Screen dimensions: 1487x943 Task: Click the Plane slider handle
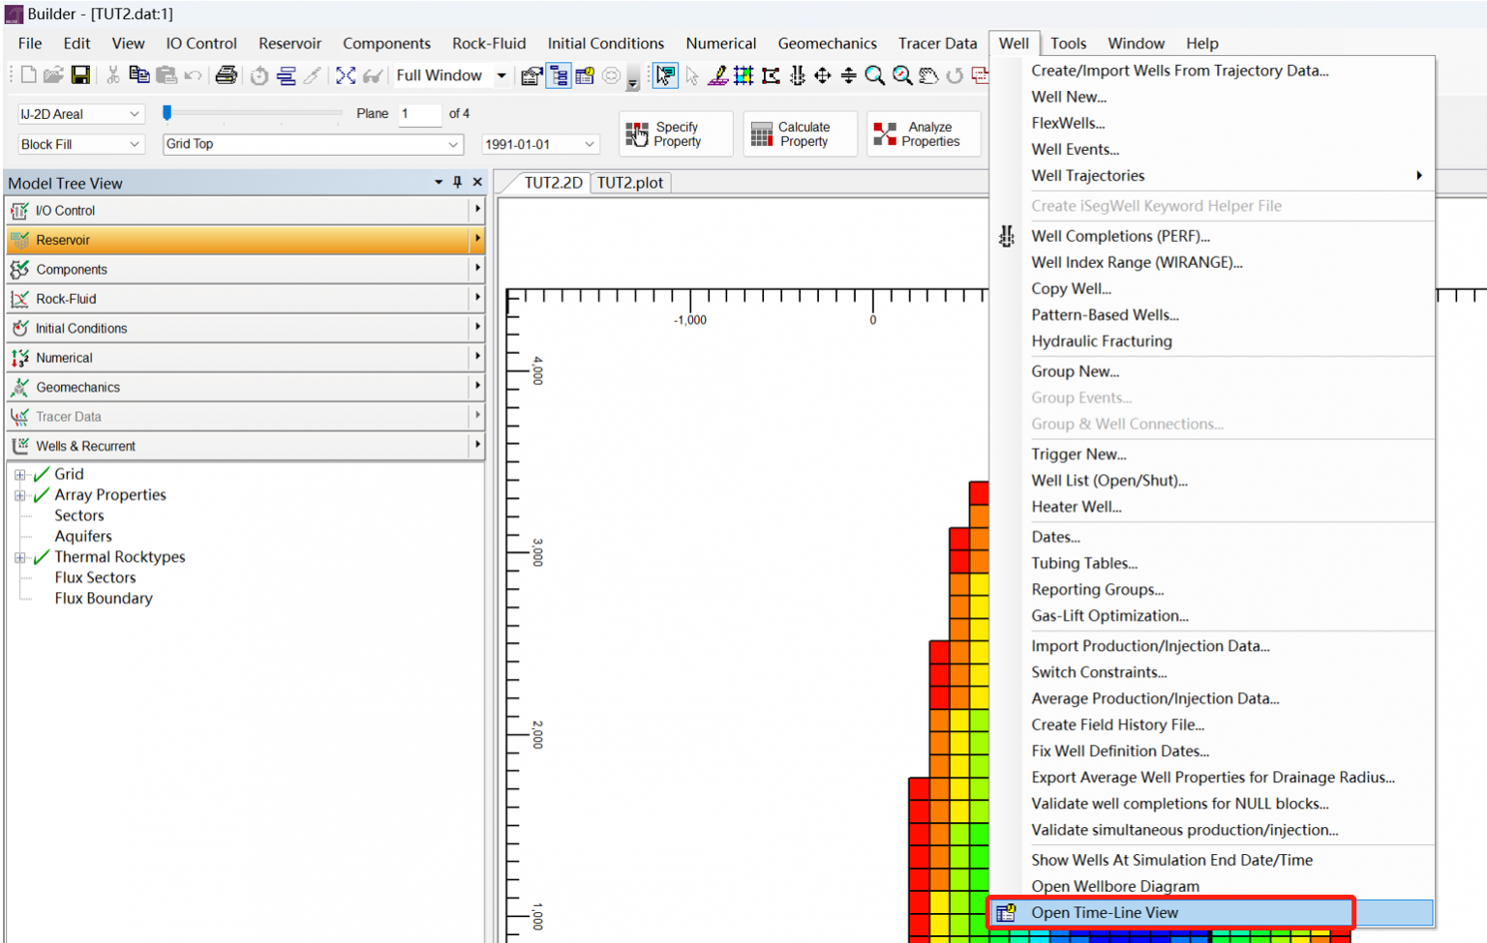(x=167, y=113)
